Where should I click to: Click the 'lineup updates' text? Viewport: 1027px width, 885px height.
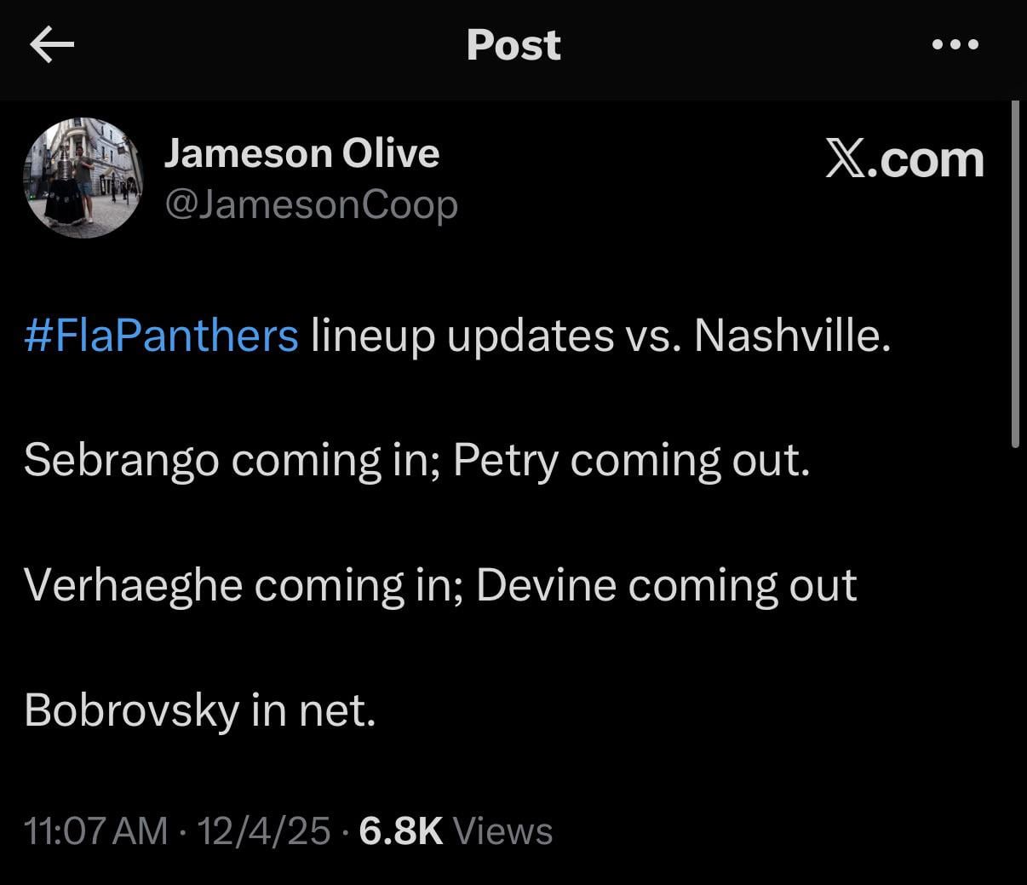(462, 336)
